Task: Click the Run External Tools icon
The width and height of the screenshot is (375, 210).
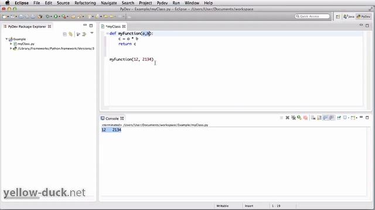Action: click(64, 16)
